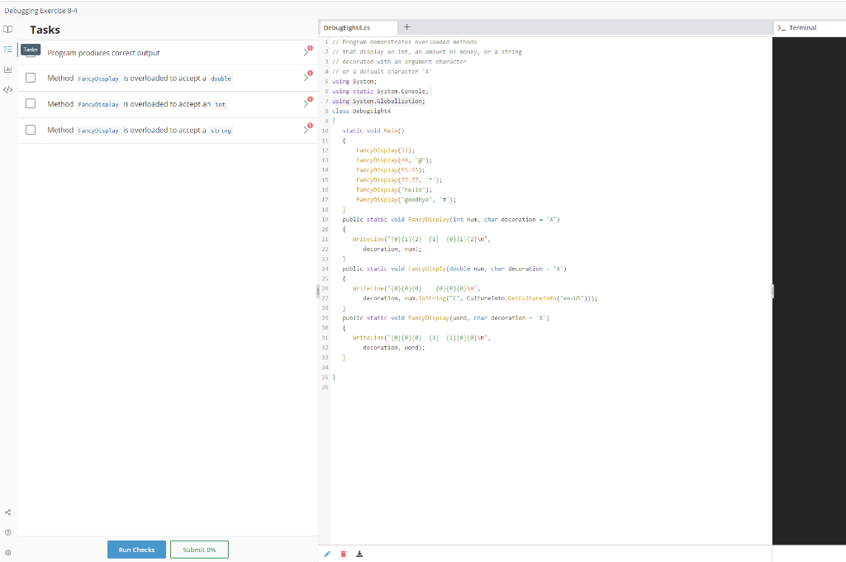Edit the file using the pencil icon
Viewport: 846px width, 562px height.
click(x=327, y=554)
